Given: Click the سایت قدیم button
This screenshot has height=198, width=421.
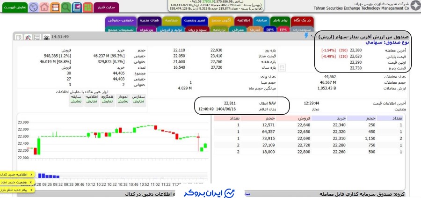Looking at the screenshot, I should coord(109,7).
